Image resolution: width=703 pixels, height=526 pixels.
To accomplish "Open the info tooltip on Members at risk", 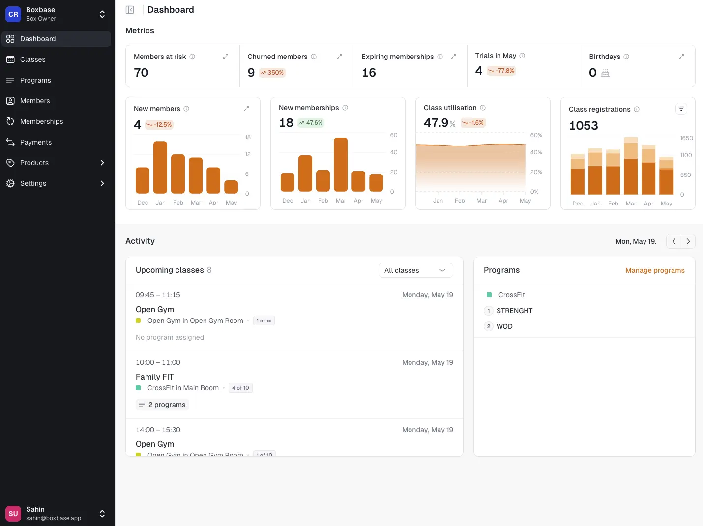I will pos(192,57).
